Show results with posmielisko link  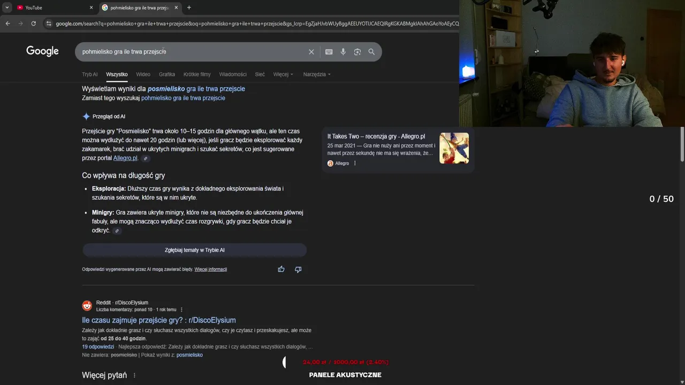pyautogui.click(x=189, y=355)
